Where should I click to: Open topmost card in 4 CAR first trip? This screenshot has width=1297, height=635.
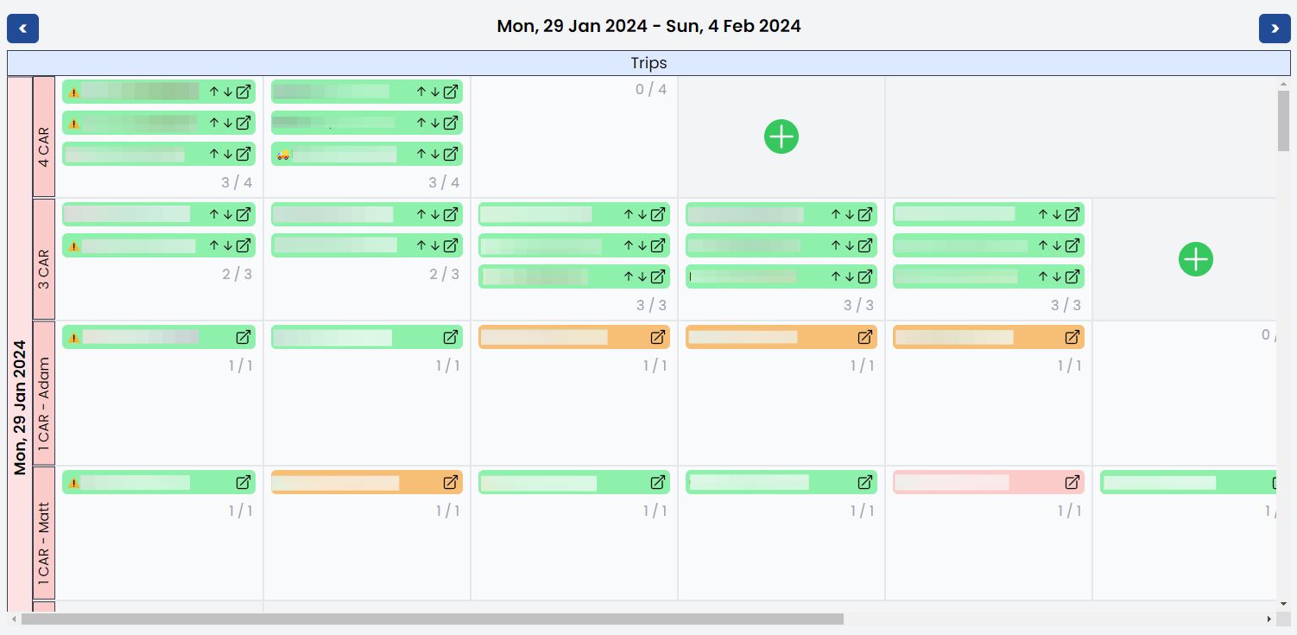click(x=244, y=92)
